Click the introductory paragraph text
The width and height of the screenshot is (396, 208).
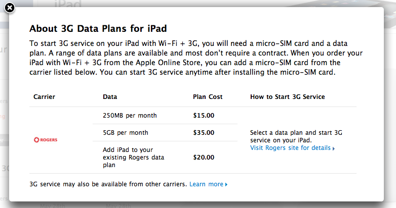pos(196,58)
